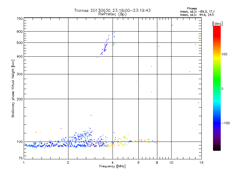Click the plot title 'Tromsø 20130630 23:18:00-23:19:43'

(x=112, y=10)
